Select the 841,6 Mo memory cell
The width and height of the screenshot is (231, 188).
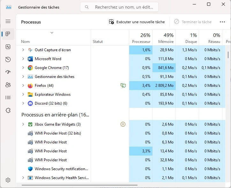click(x=164, y=68)
